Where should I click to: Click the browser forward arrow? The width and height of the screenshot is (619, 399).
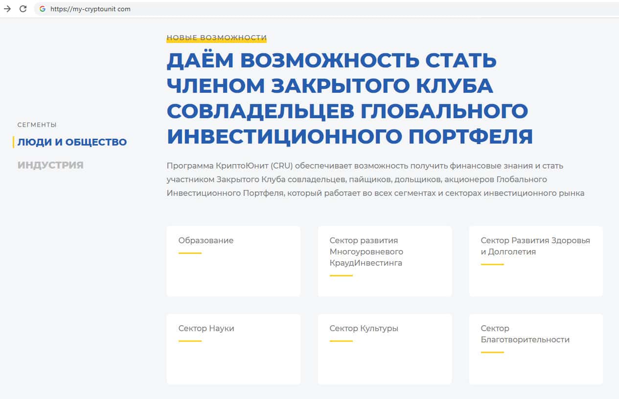pyautogui.click(x=7, y=9)
